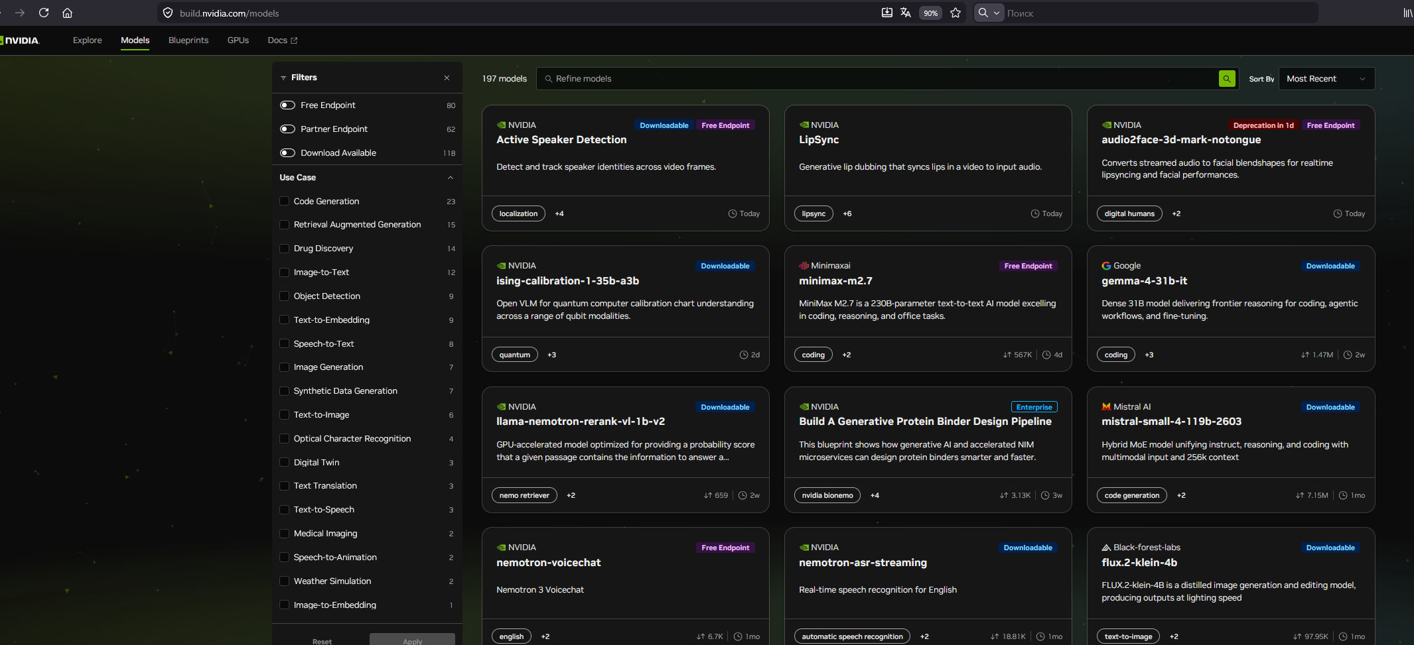Click the browser home icon
Image resolution: width=1414 pixels, height=645 pixels.
point(67,13)
